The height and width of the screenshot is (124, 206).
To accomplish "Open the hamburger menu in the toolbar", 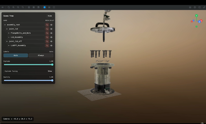I will pos(3,7).
